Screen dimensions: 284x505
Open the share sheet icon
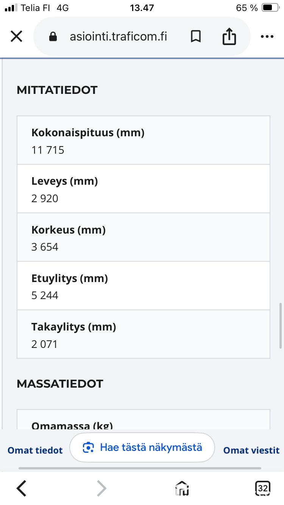[x=229, y=37]
